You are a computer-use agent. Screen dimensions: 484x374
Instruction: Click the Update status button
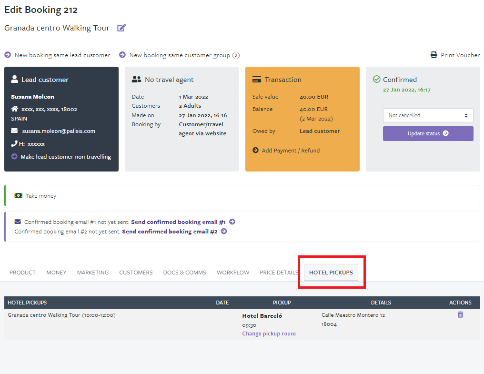[428, 133]
